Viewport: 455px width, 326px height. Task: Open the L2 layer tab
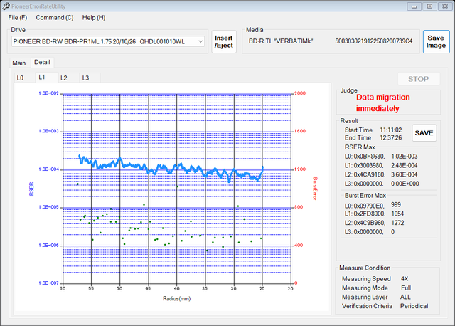pos(63,78)
